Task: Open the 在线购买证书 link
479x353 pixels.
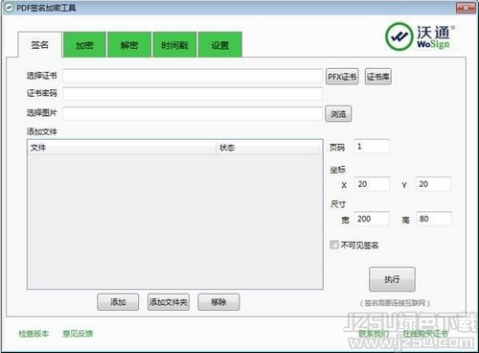Action: [425, 334]
